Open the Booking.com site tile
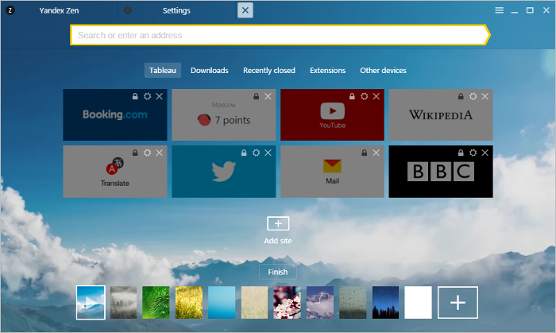 (x=115, y=114)
